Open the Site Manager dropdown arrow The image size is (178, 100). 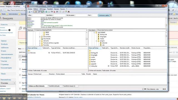32,12
